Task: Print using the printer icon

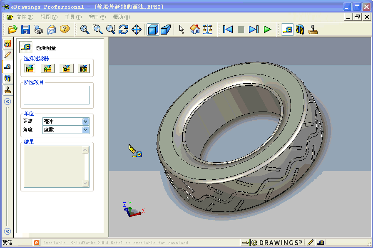Action: (39, 30)
